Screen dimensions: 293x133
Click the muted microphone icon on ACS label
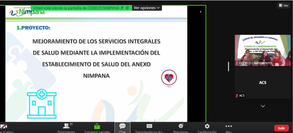237,96
